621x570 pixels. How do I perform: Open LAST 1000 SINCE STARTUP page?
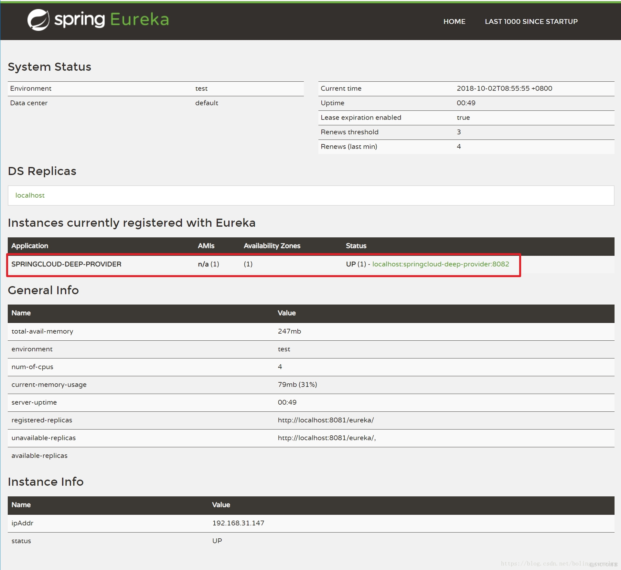[x=531, y=22]
